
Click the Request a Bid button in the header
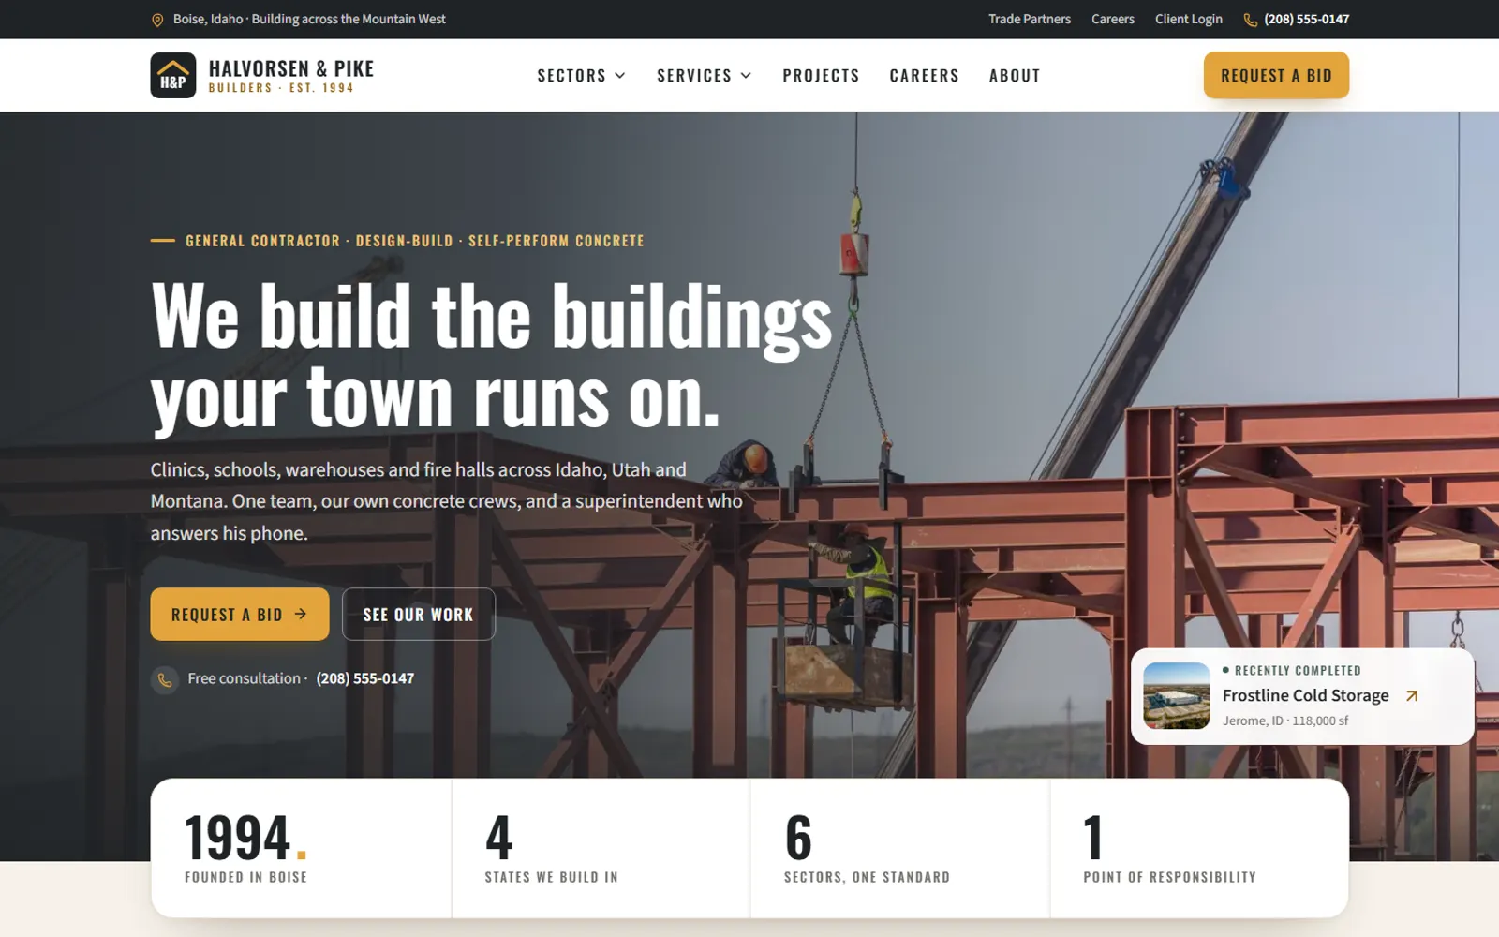(1276, 76)
